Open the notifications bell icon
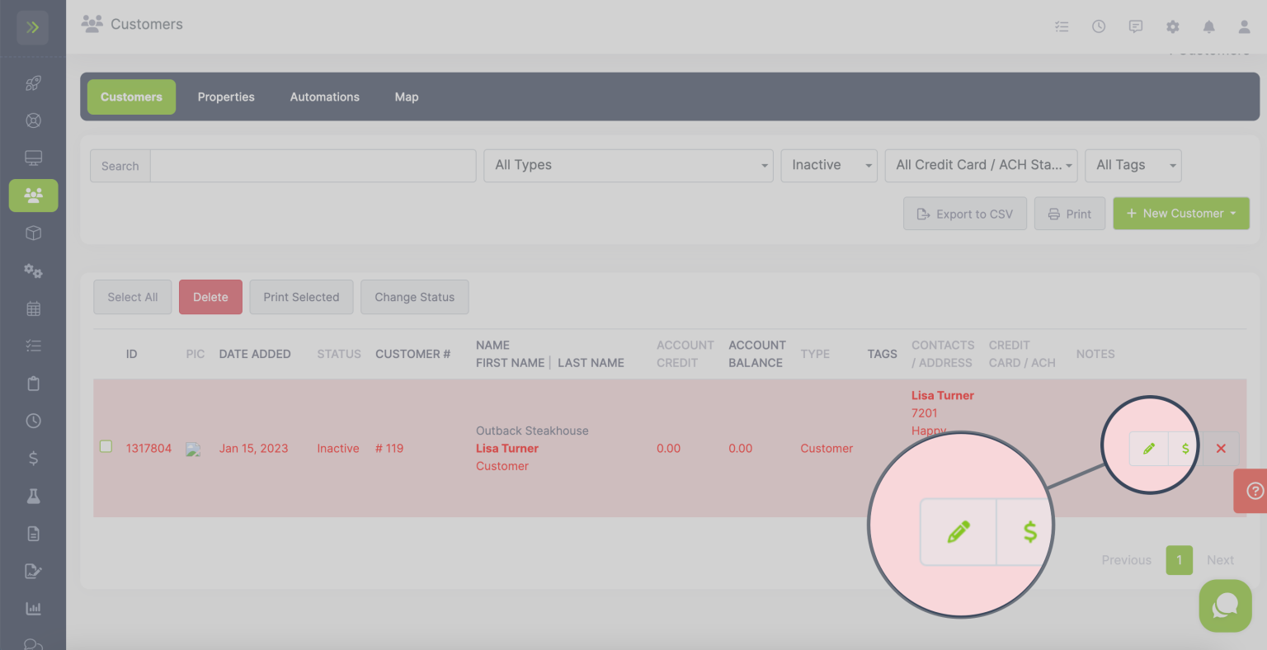 [x=1208, y=26]
